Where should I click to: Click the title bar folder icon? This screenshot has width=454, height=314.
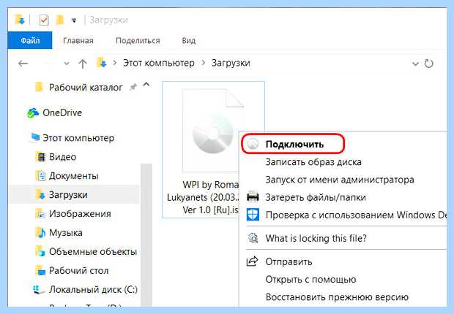pos(20,20)
